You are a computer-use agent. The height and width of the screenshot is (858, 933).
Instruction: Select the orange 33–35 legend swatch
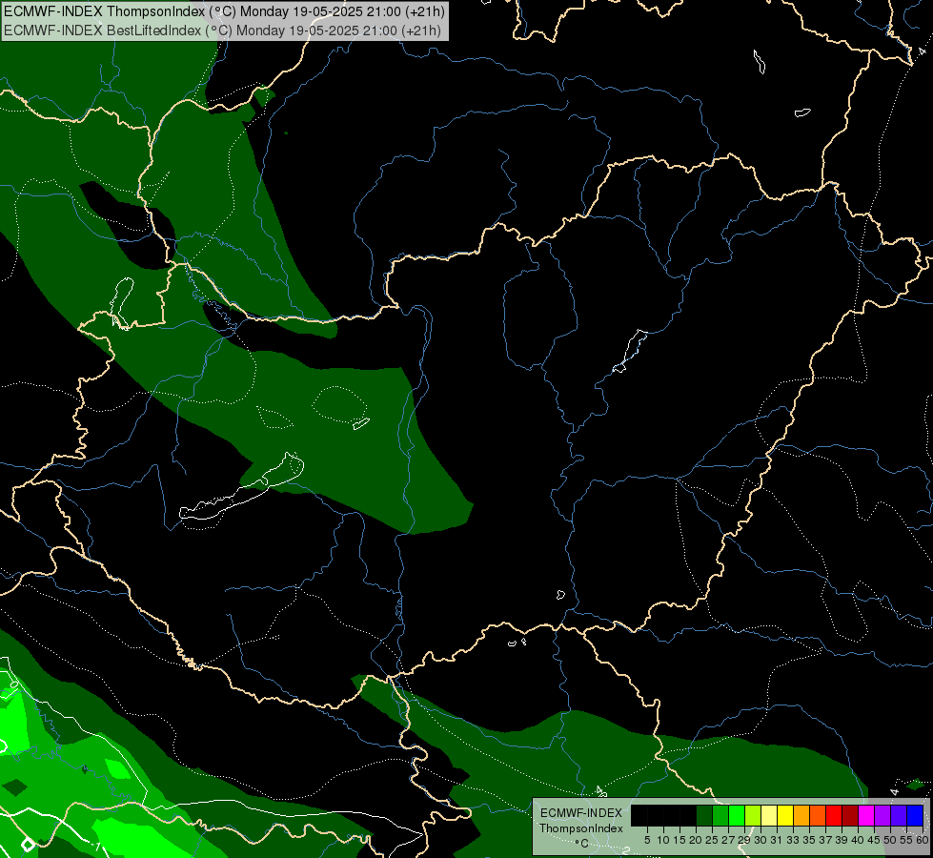[801, 815]
